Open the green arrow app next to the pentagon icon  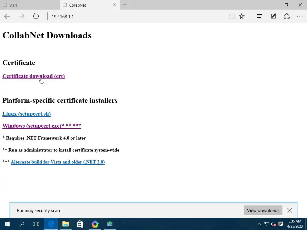[x=110, y=224]
